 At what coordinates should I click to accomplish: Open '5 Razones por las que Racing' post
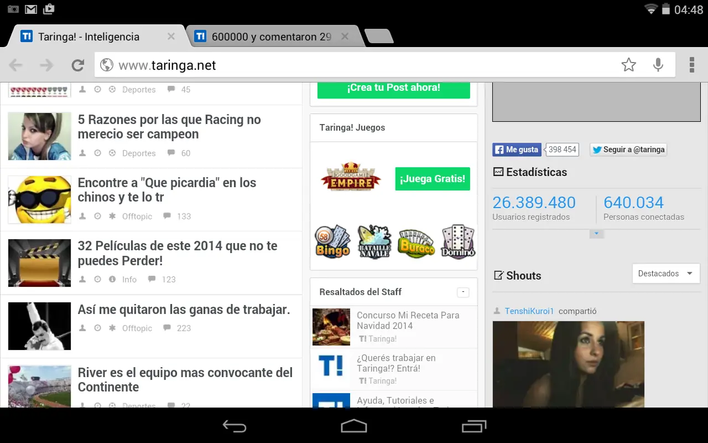click(x=169, y=127)
